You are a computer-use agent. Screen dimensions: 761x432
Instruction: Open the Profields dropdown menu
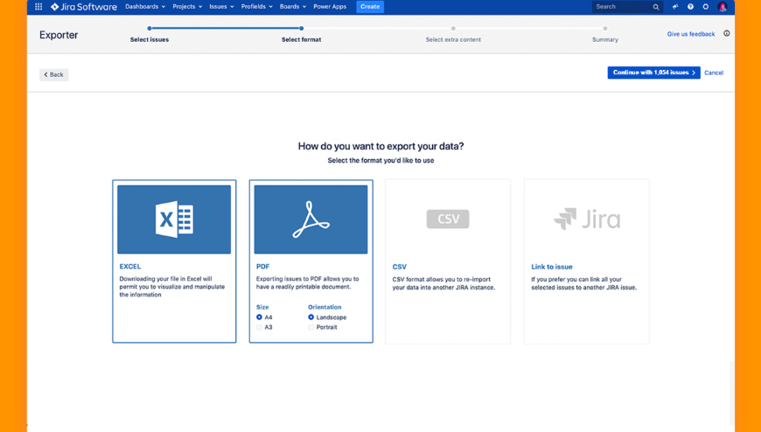pyautogui.click(x=256, y=7)
